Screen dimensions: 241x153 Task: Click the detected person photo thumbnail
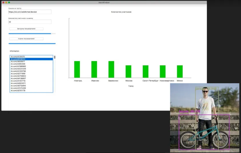coord(205,118)
